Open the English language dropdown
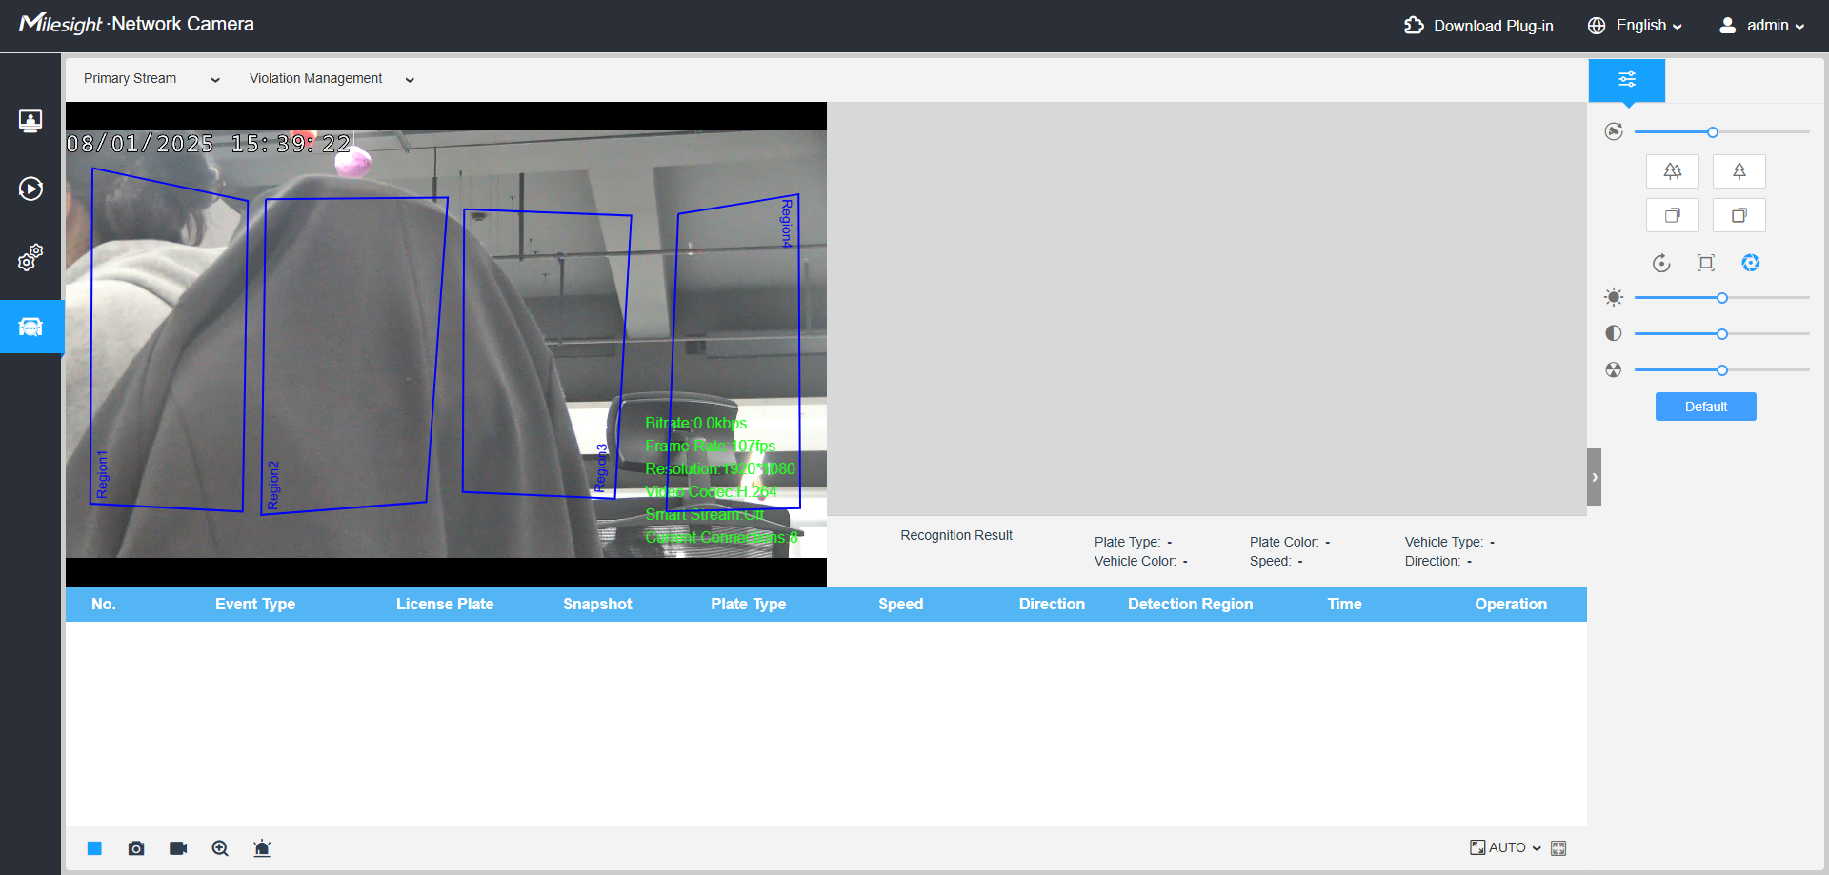 pyautogui.click(x=1635, y=26)
